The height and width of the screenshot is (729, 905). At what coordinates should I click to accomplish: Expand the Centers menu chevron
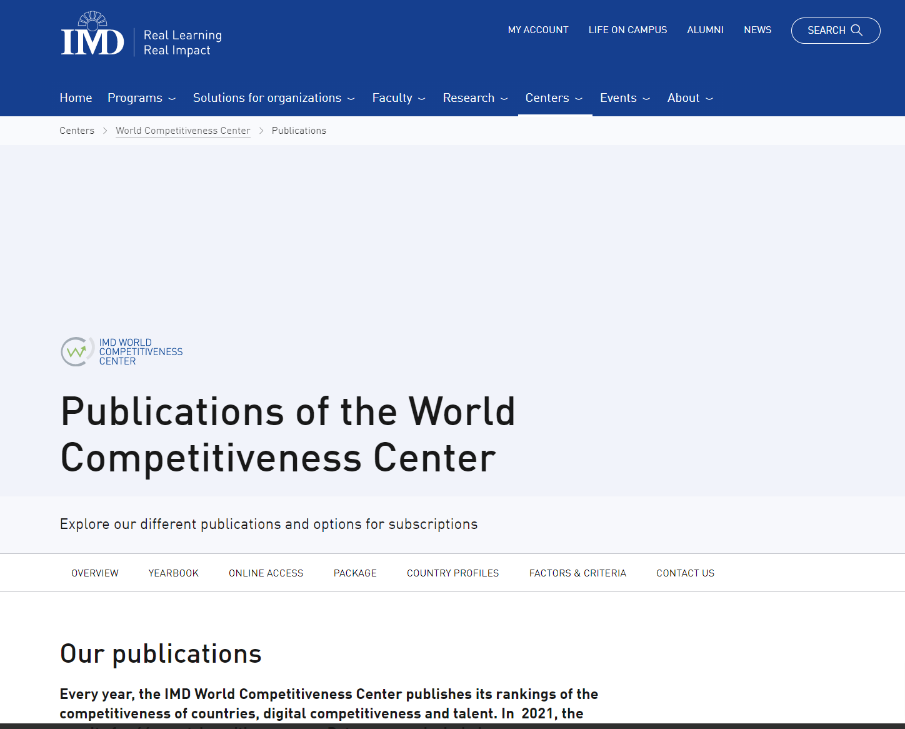(579, 99)
